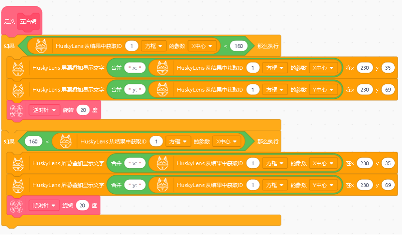Open X中心 dropdown in '160 < X中心' condition
402x235 pixels.
[x=226, y=141]
